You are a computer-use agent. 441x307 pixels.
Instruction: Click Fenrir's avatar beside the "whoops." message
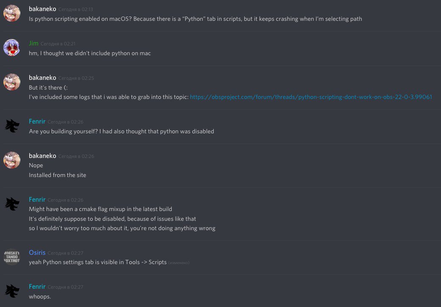12,291
